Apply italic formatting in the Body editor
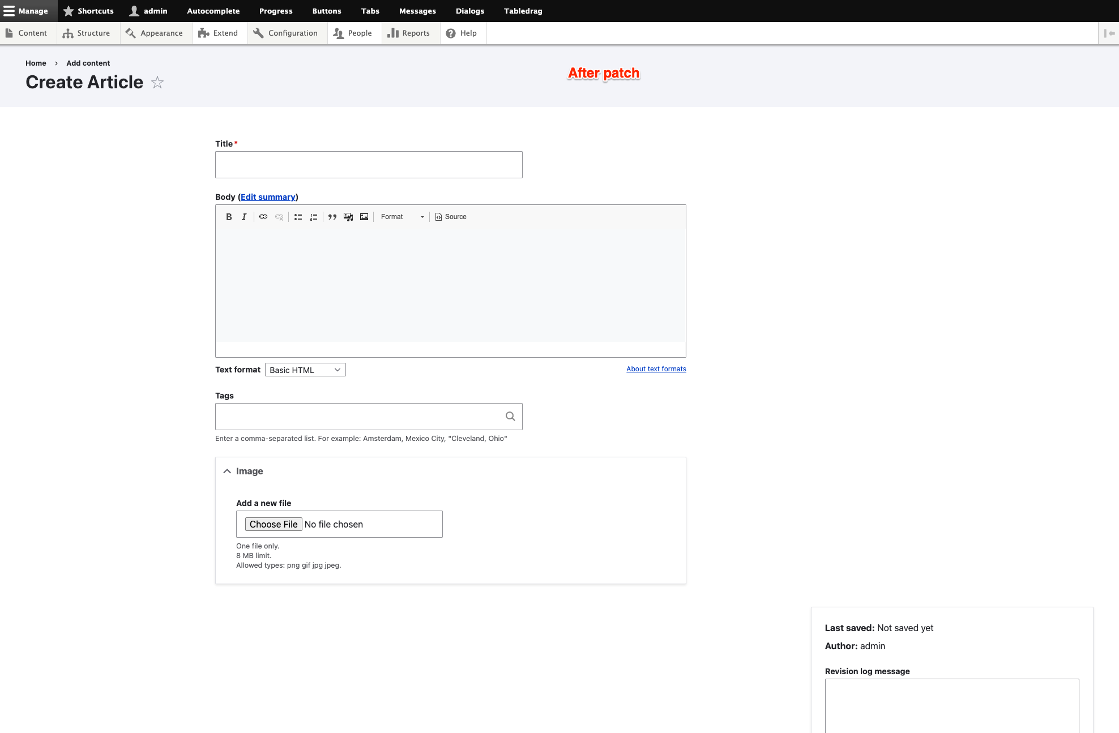1119x733 pixels. pos(244,217)
